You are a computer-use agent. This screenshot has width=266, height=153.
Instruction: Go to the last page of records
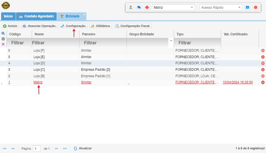[x=65, y=148]
